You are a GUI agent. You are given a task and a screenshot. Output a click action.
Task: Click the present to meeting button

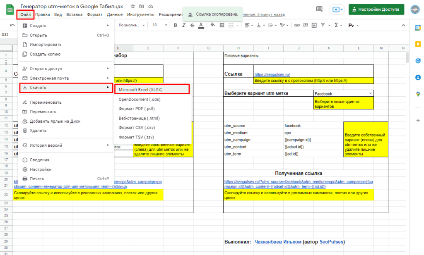(x=337, y=10)
